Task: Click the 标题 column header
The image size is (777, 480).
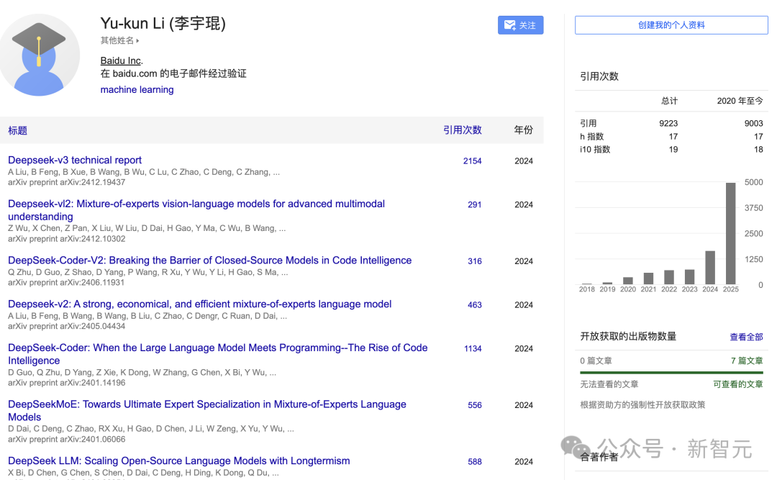Action: pos(17,130)
